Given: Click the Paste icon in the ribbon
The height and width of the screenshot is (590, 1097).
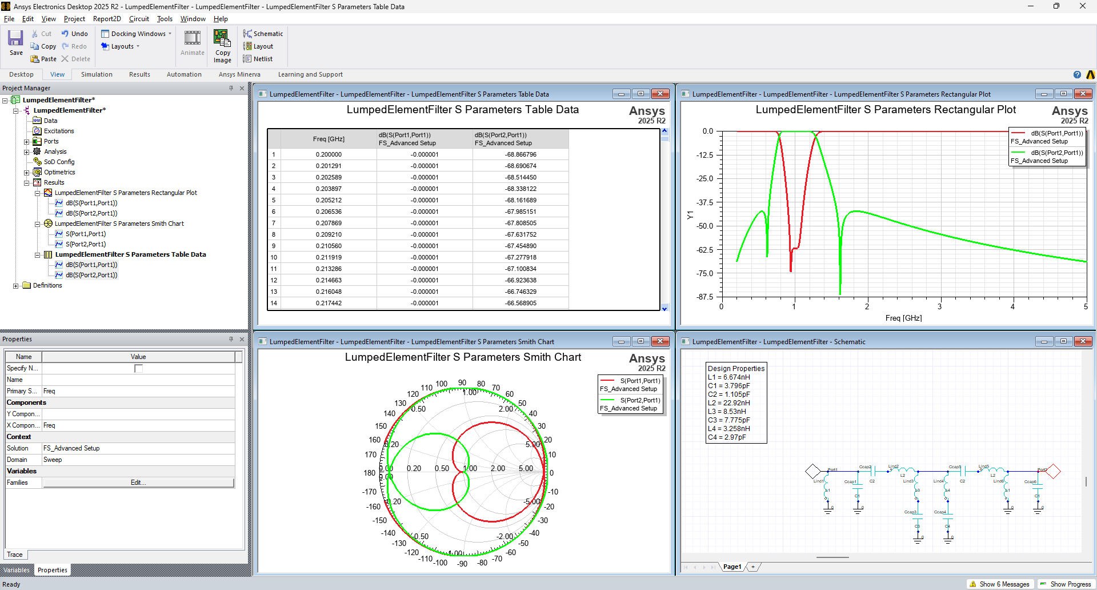Looking at the screenshot, I should [35, 59].
